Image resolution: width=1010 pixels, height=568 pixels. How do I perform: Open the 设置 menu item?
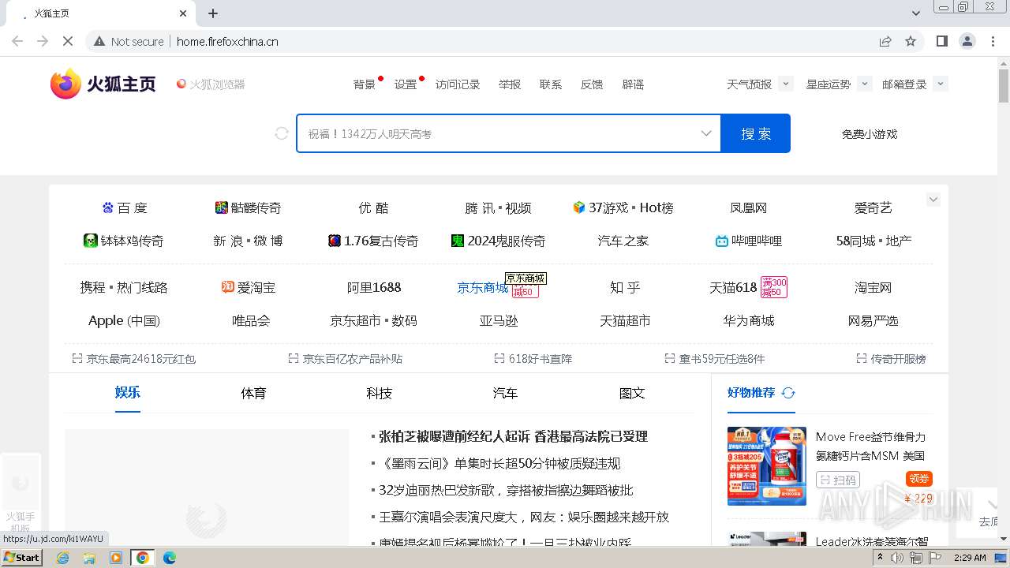coord(406,84)
